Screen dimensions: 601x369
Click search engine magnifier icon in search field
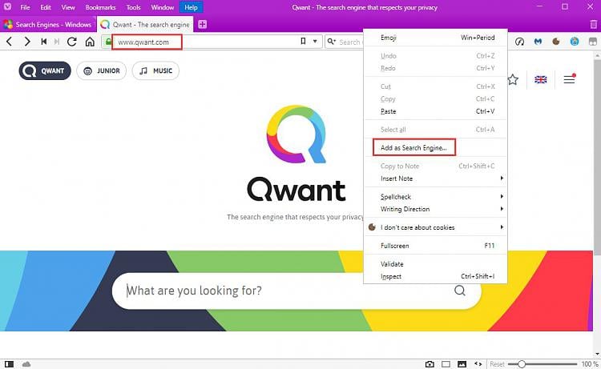(x=332, y=42)
